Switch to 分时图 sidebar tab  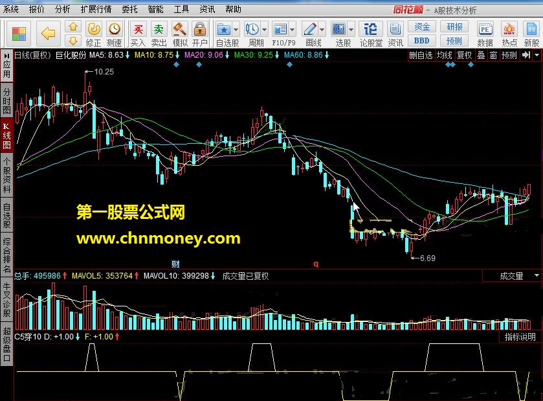6,101
